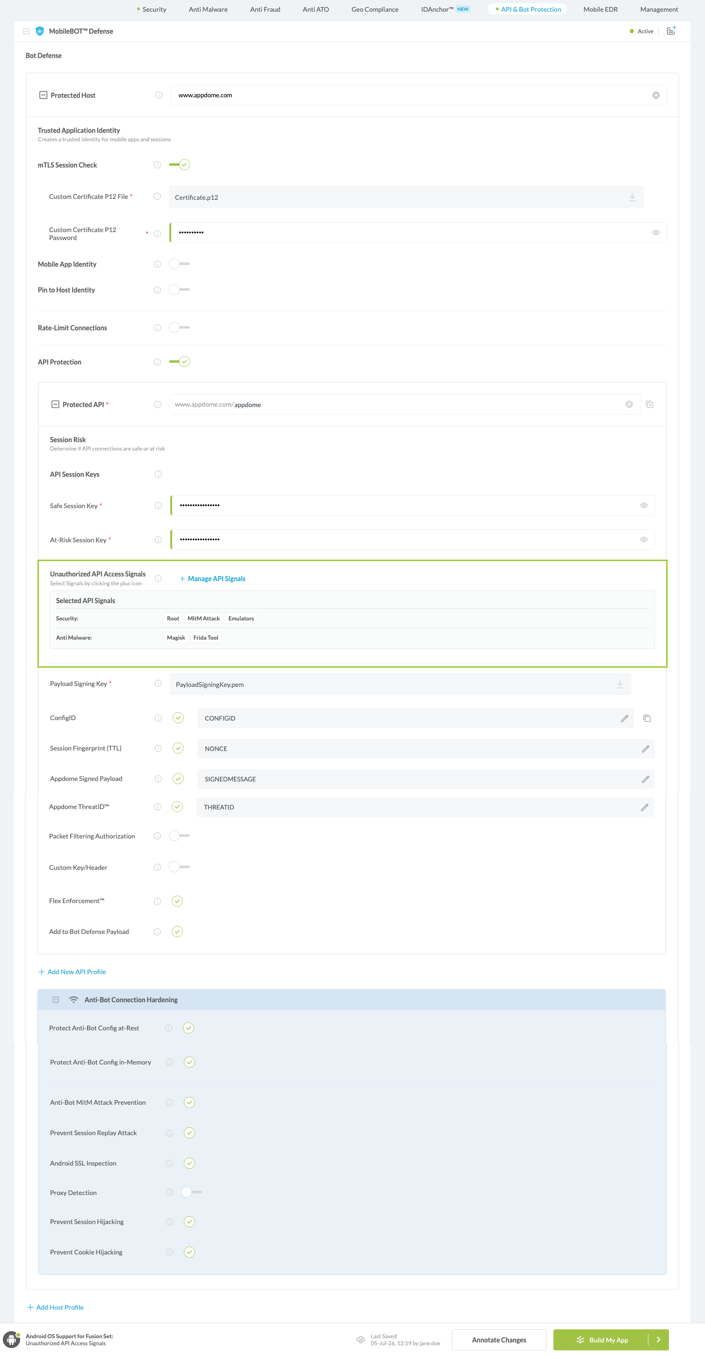The image size is (705, 1356).
Task: Disable the API Protection toggle
Action: click(179, 362)
